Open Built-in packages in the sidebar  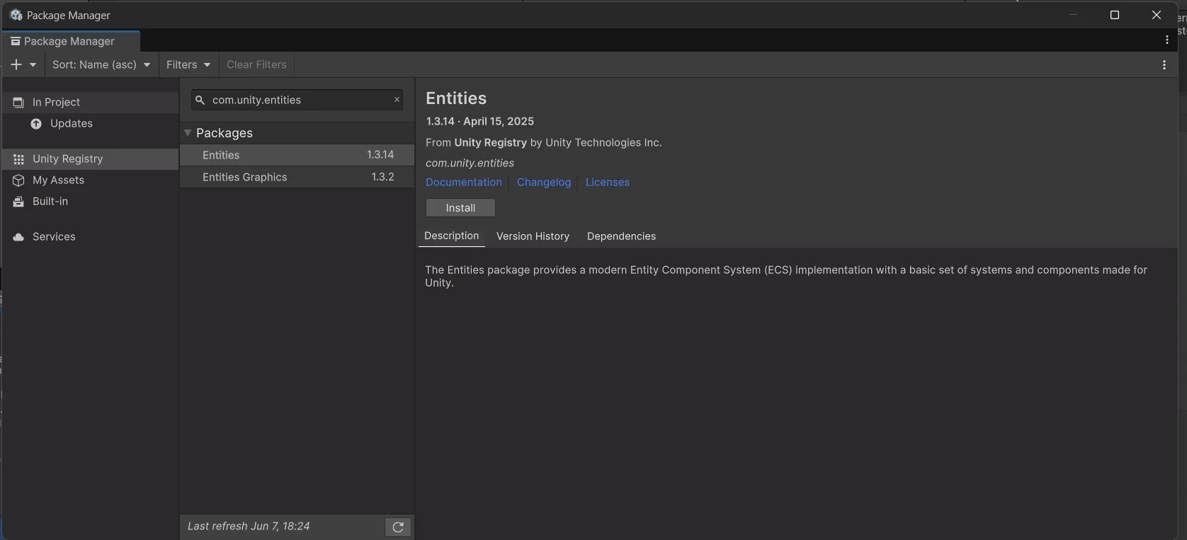tap(90, 202)
